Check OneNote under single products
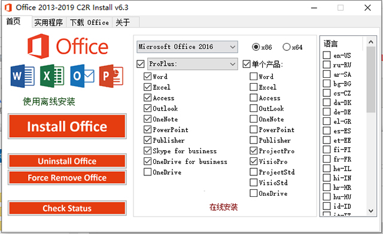This screenshot has width=383, height=234. tap(254, 119)
